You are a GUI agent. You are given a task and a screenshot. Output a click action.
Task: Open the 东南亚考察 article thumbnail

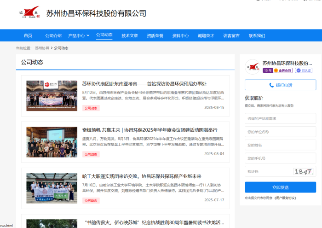52,96
